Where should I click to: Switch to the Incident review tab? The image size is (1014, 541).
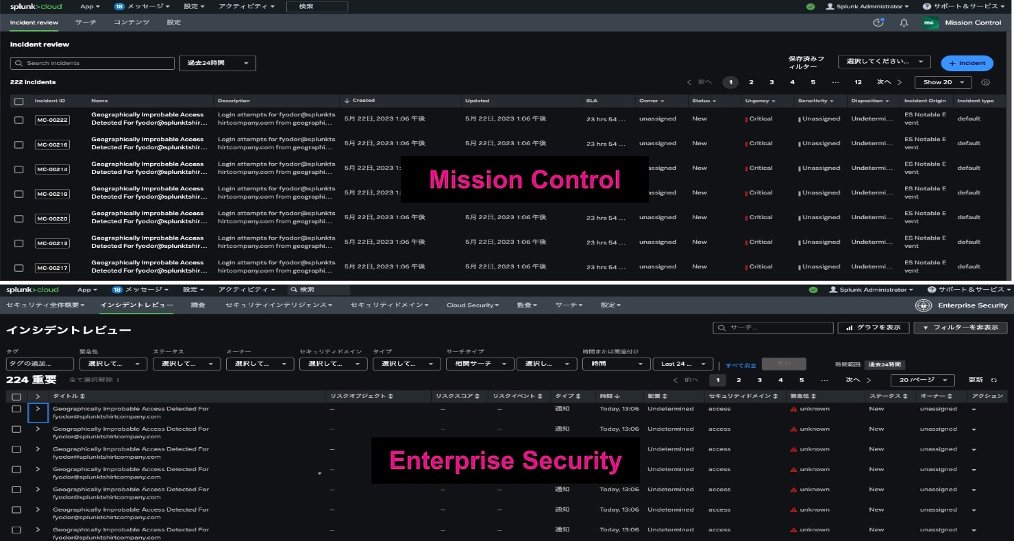click(x=34, y=23)
